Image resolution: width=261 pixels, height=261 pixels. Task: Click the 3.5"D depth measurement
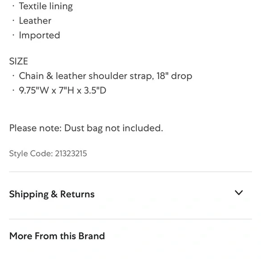95,90
